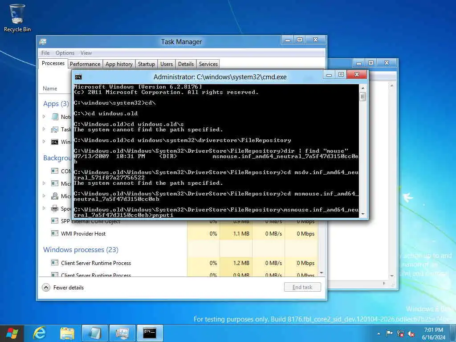Open the File menu in Task Manager
This screenshot has height=342, width=456.
click(45, 53)
